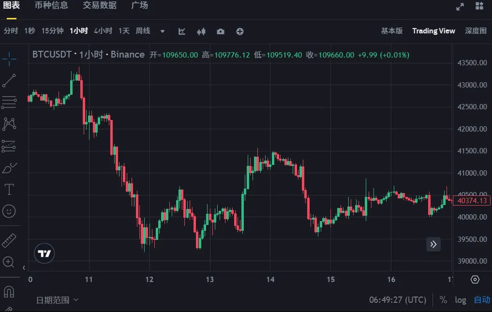Toggle percentage scale mode
Screen dimensions: 492x312
tap(443, 300)
